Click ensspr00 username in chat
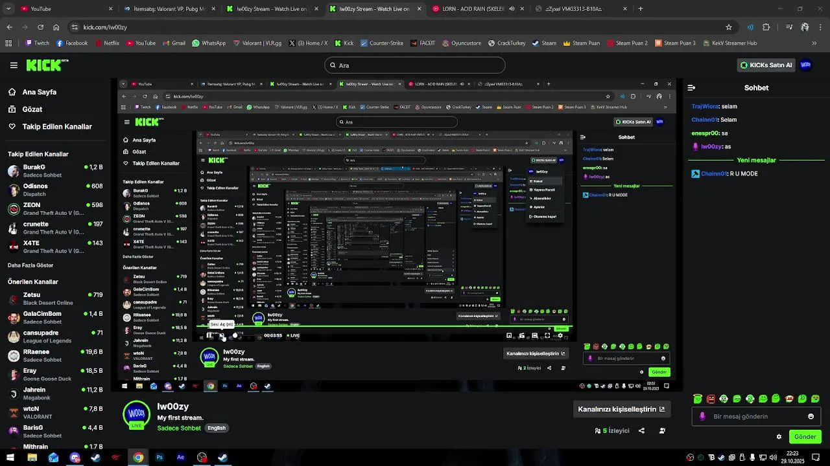Viewport: 830px width, 466px height. 705,133
